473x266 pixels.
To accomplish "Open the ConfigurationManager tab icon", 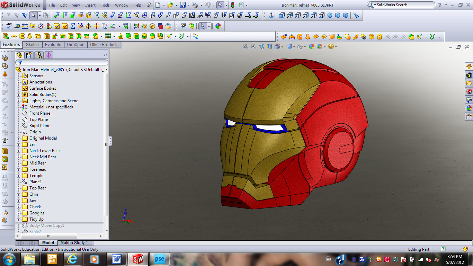I will coord(39,55).
